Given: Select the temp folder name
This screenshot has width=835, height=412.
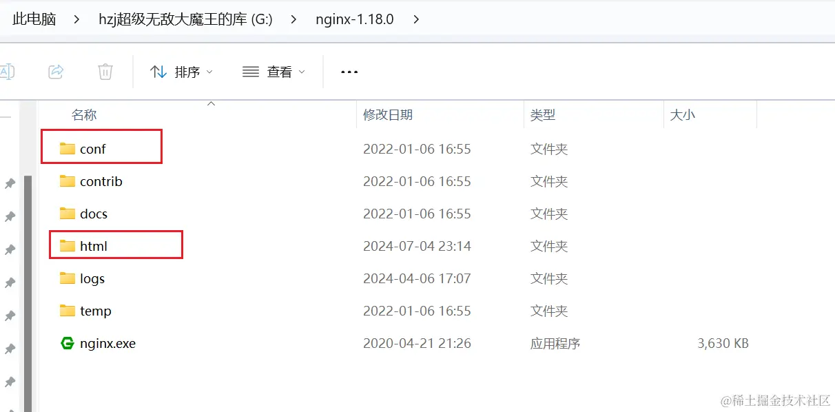Looking at the screenshot, I should (96, 311).
